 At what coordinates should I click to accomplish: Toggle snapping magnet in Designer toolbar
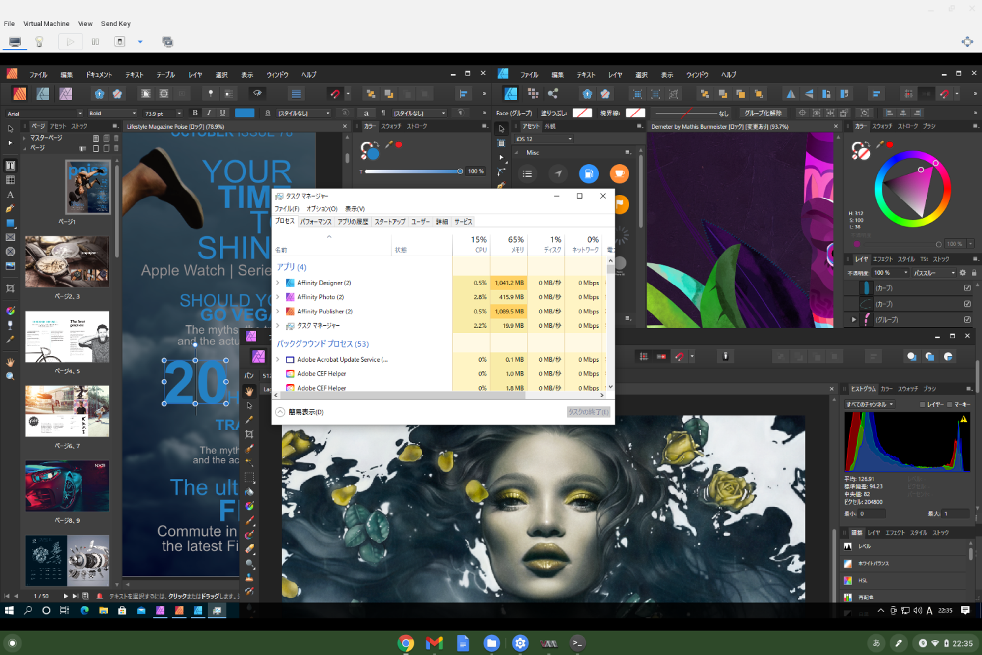click(944, 94)
